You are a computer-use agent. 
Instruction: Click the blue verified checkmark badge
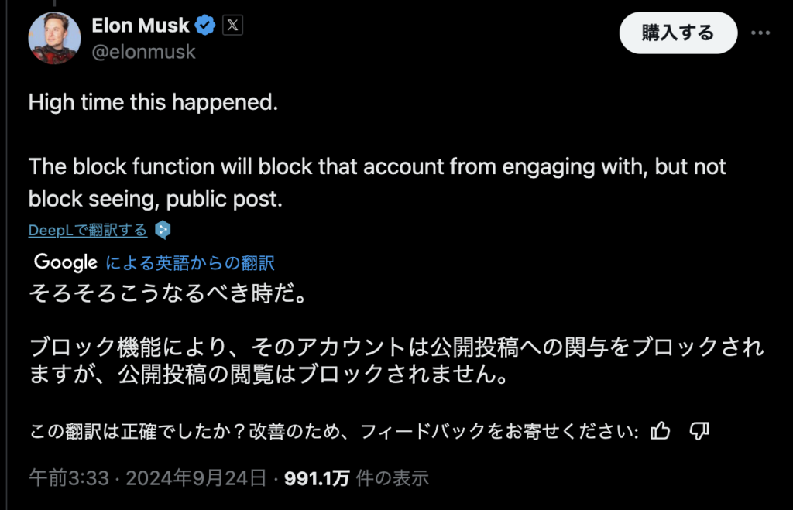204,26
